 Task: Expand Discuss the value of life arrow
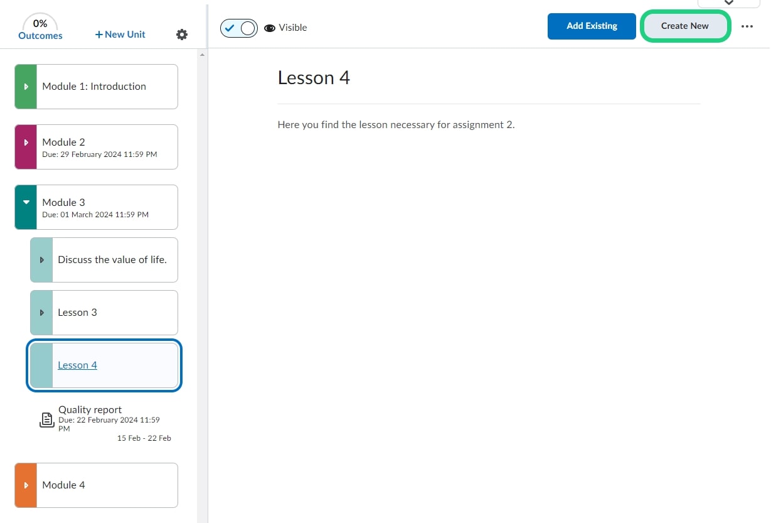tap(42, 260)
